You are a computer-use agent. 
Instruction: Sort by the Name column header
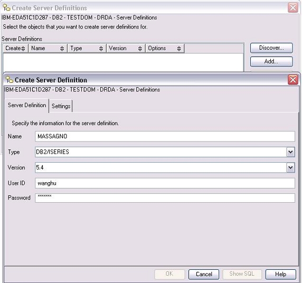[48, 48]
